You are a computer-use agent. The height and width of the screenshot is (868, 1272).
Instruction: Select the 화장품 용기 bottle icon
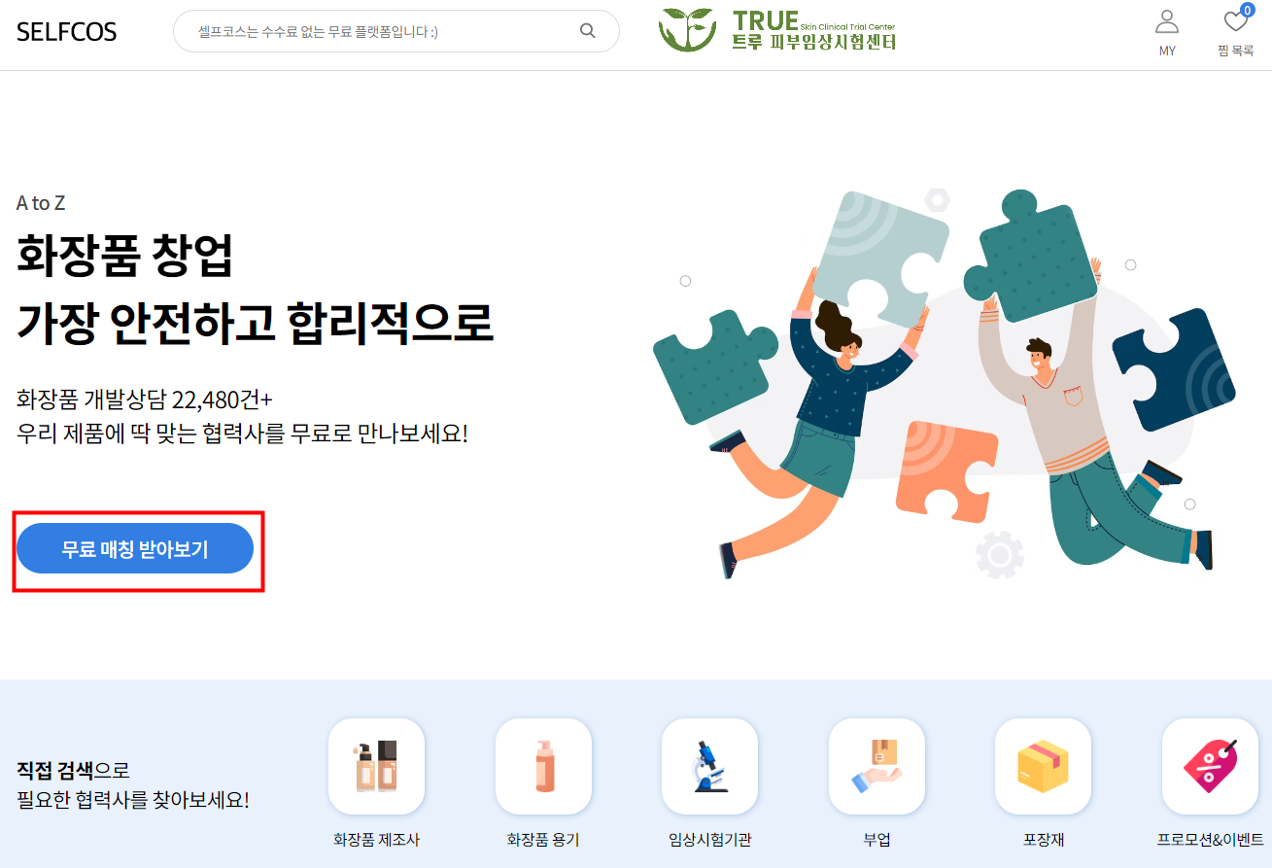pos(543,766)
